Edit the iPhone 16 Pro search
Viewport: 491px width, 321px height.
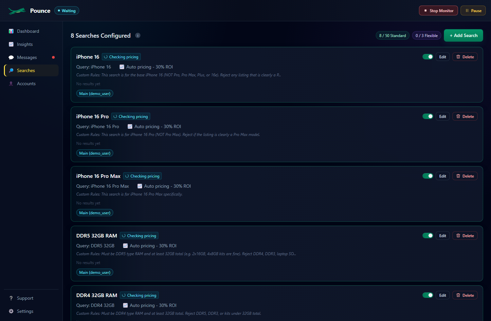point(443,116)
